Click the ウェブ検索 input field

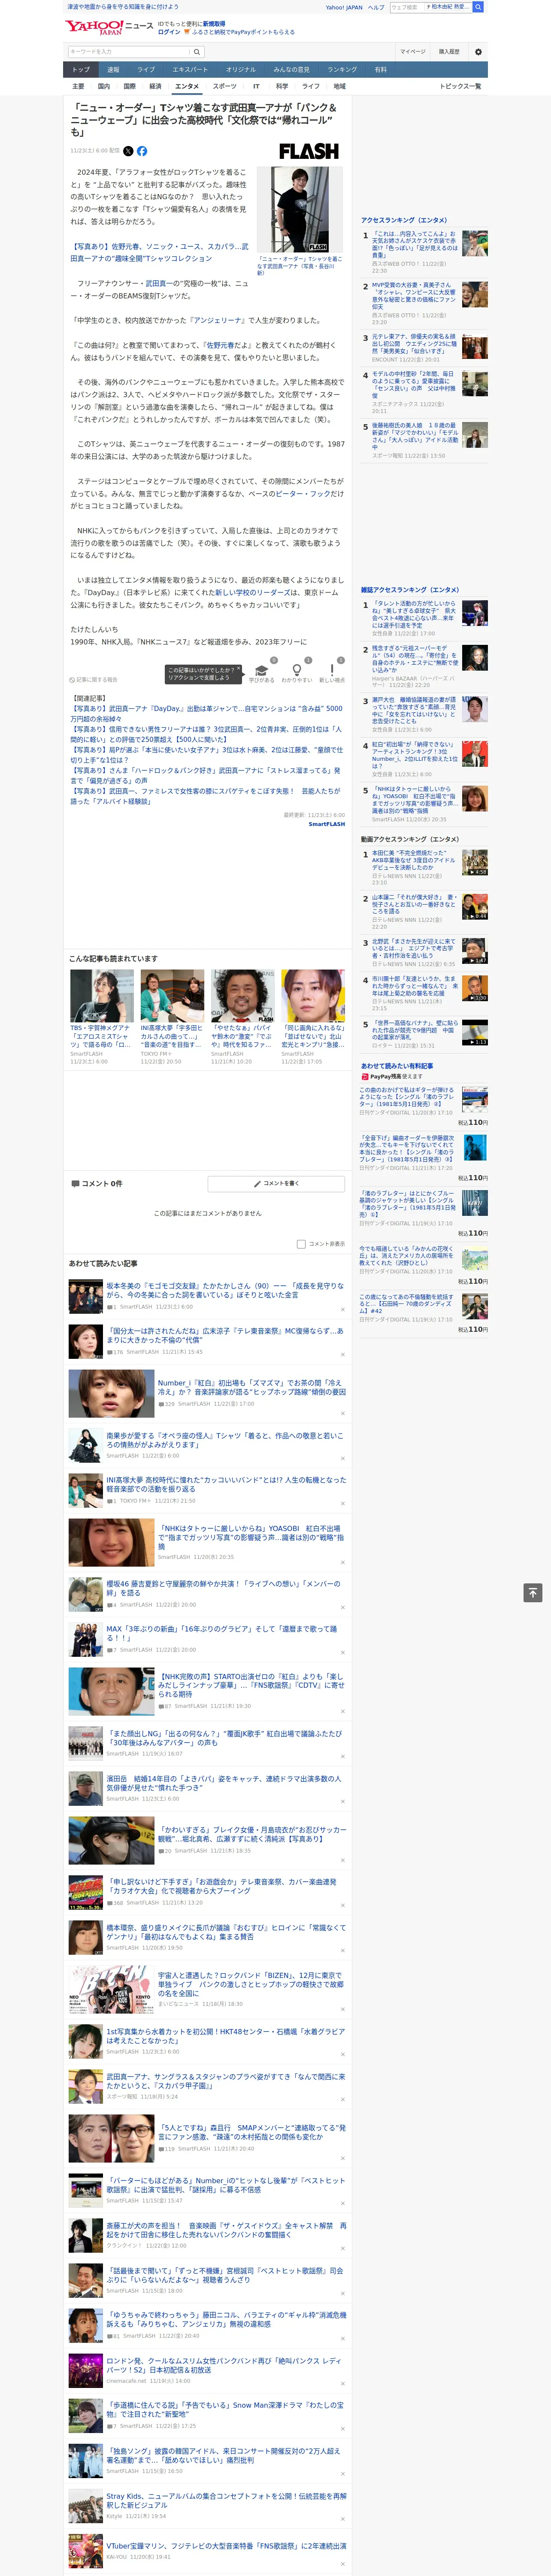pos(407,7)
